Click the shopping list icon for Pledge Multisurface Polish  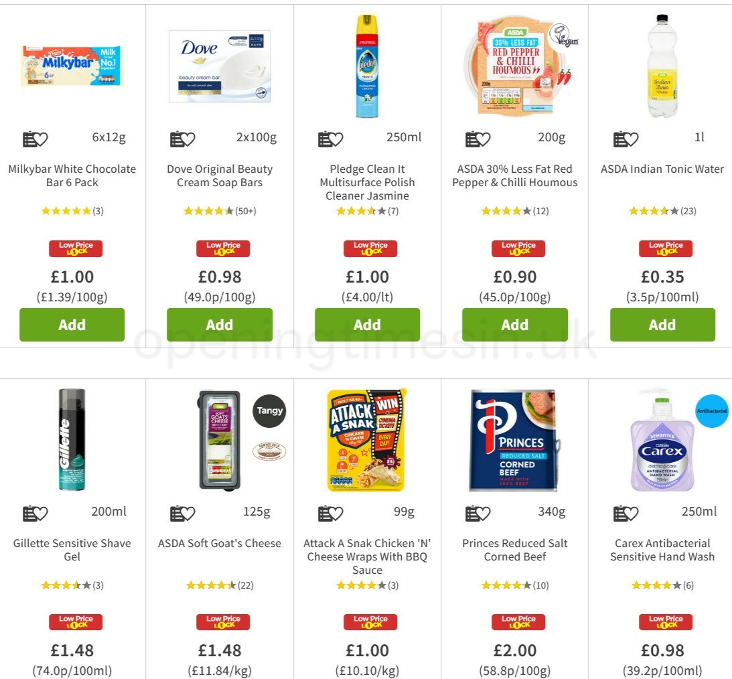click(324, 138)
